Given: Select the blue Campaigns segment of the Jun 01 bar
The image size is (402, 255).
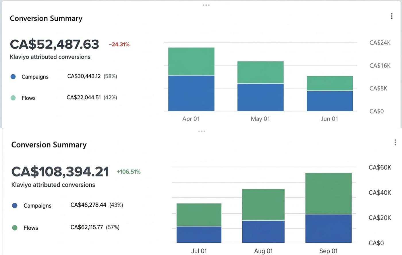Looking at the screenshot, I should click(330, 101).
